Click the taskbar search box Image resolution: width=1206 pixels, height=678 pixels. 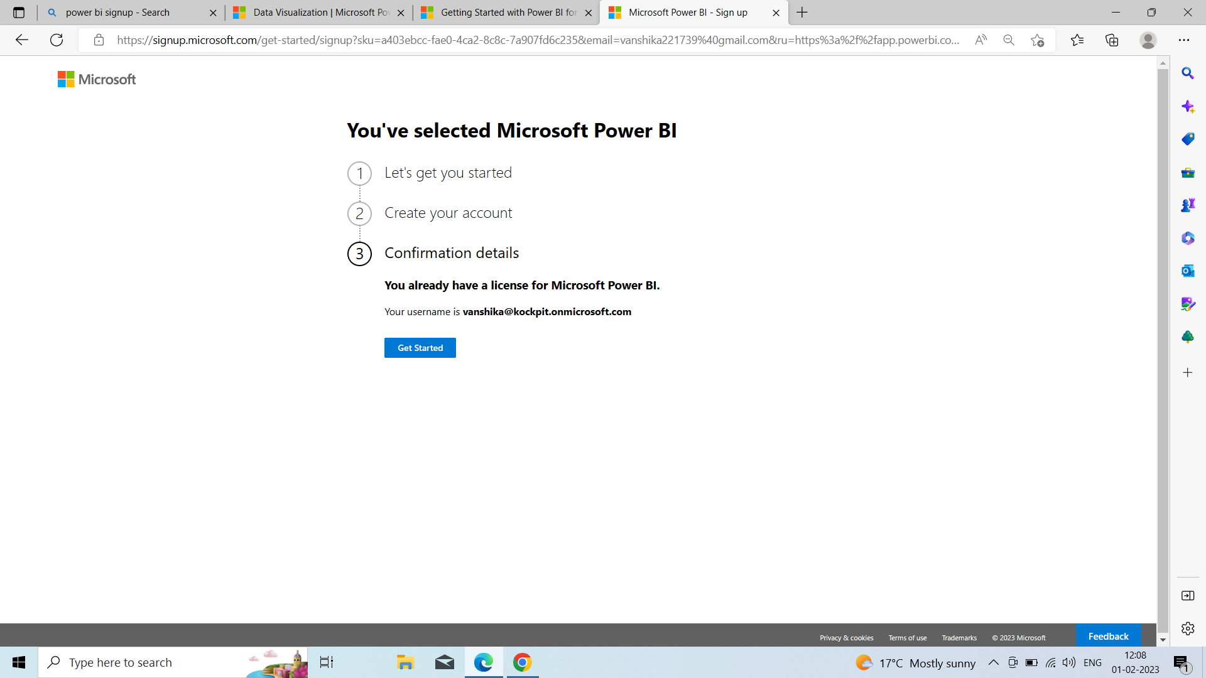coord(173,662)
